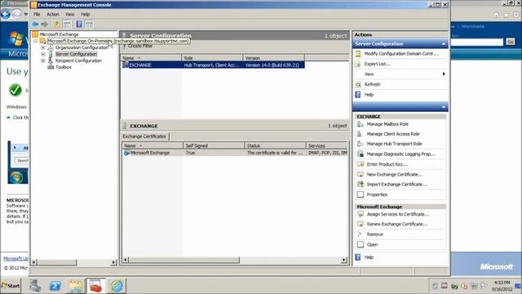The height and width of the screenshot is (294, 522).
Task: Open Manage Client Access Role action
Action: point(393,134)
